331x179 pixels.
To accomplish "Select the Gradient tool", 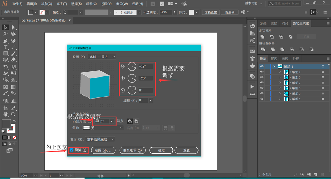I will [14, 87].
